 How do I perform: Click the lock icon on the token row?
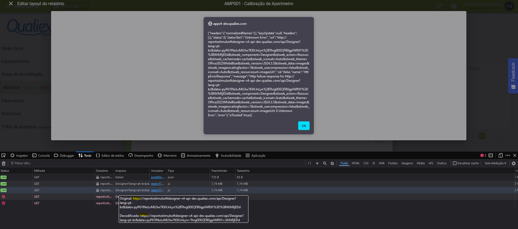point(98,177)
